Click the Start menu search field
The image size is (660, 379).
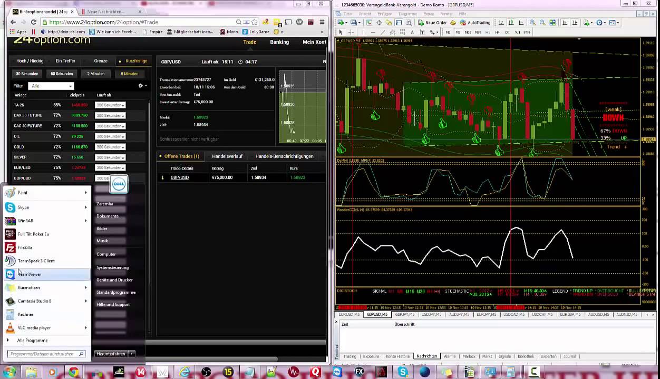pyautogui.click(x=46, y=354)
